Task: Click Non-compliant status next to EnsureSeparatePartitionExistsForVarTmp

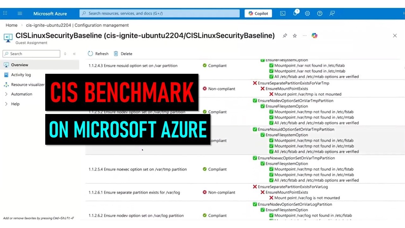Action: point(219,89)
